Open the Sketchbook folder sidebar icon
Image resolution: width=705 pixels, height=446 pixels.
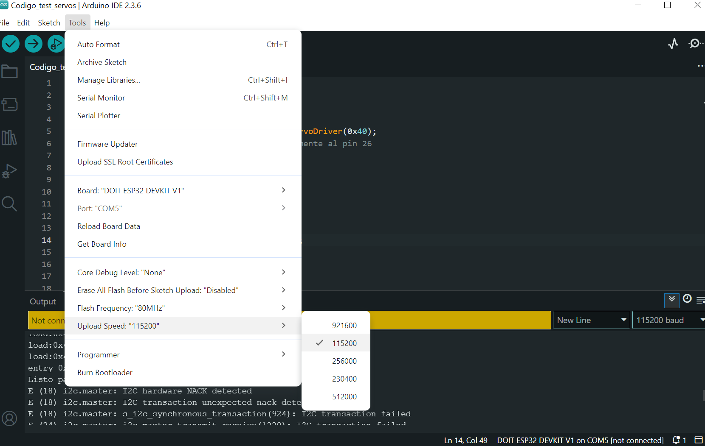tap(9, 71)
